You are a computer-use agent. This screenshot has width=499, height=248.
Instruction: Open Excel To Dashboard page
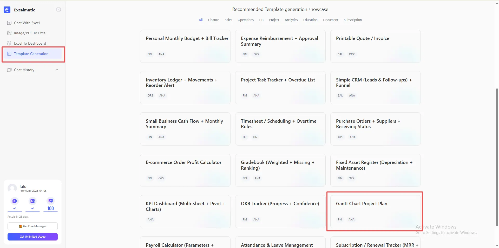click(30, 43)
